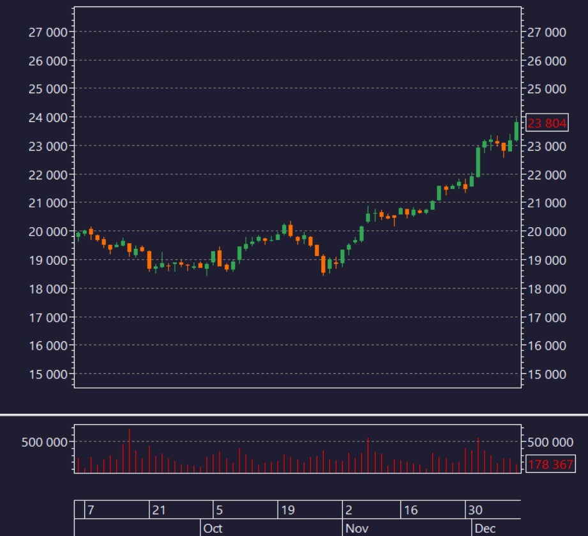The width and height of the screenshot is (588, 536).
Task: Select the 26 000 label on left price axis
Action: pyautogui.click(x=48, y=61)
